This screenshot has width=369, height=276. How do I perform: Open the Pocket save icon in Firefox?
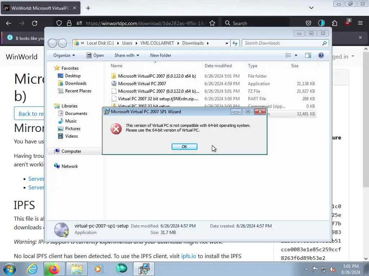(308, 23)
